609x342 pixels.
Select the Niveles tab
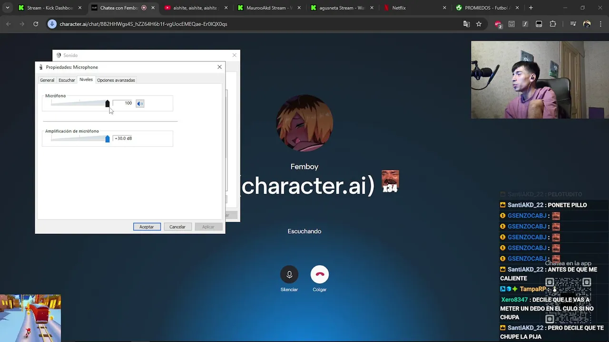[86, 80]
